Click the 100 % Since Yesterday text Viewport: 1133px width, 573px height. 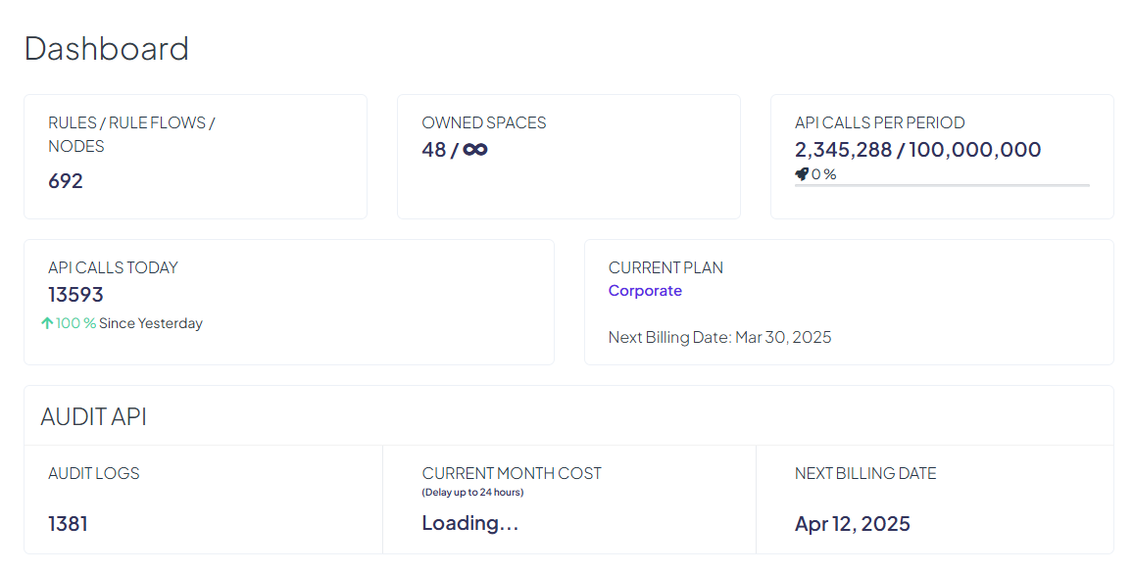pos(129,323)
